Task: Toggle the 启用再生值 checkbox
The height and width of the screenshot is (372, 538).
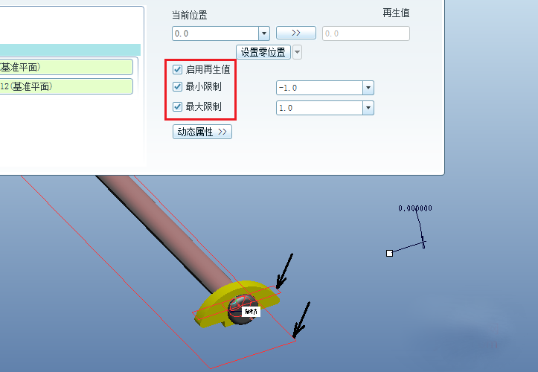Action: pyautogui.click(x=177, y=70)
